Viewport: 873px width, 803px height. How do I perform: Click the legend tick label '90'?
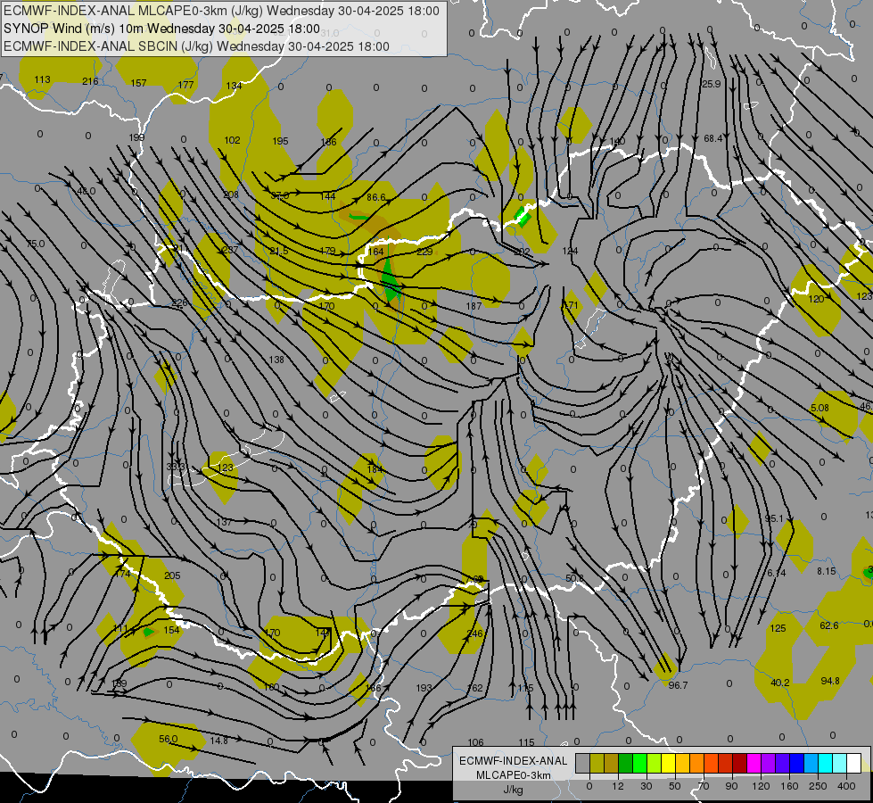click(x=731, y=786)
